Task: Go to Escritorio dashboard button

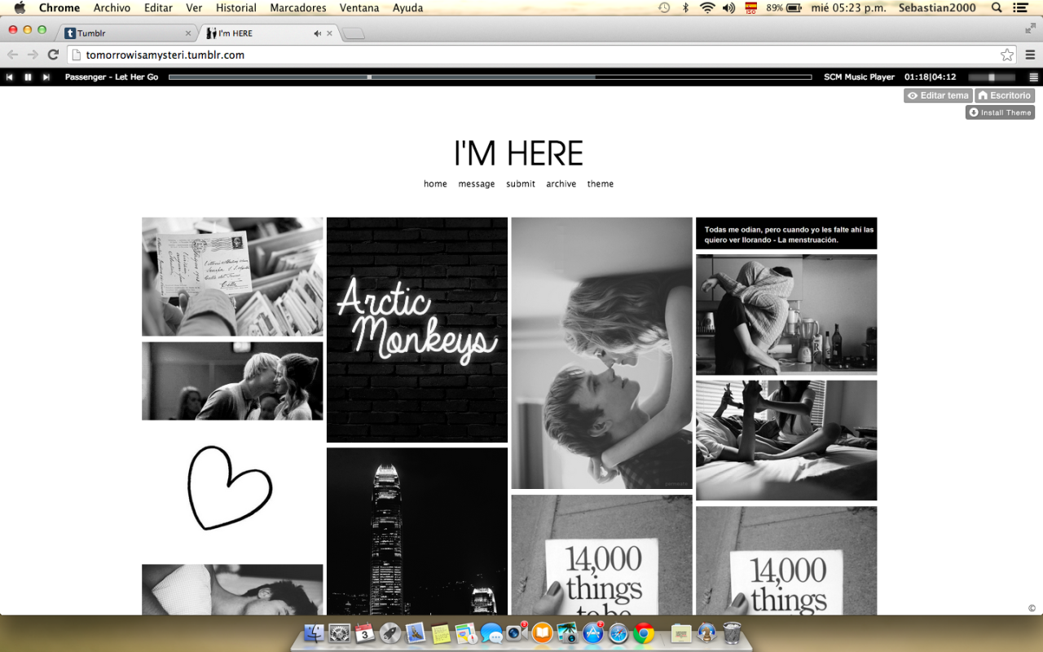Action: click(1005, 95)
